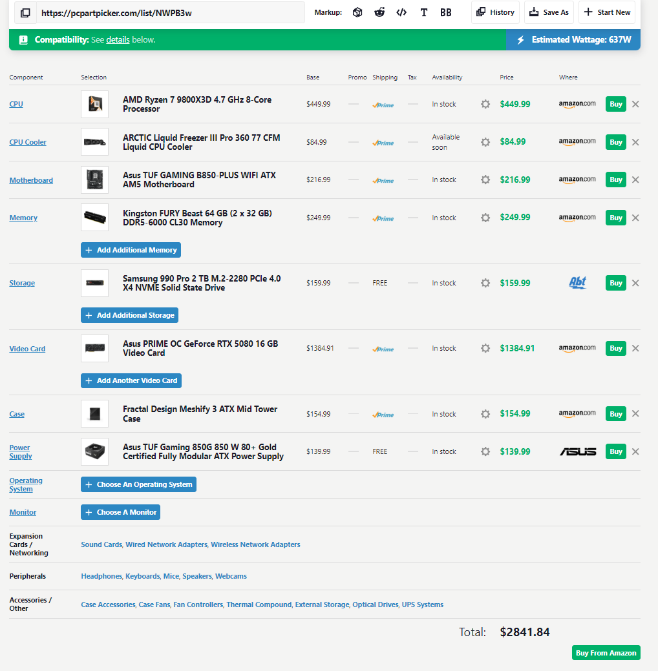Click Start New list button
The image size is (658, 671).
point(607,12)
